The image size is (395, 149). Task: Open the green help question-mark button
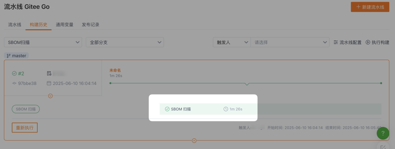click(x=383, y=133)
